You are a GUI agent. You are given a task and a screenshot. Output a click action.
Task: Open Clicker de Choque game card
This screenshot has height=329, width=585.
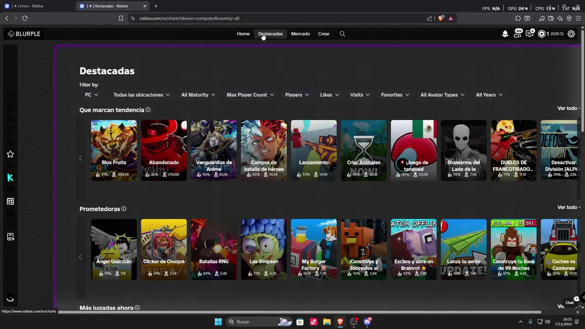tap(164, 249)
